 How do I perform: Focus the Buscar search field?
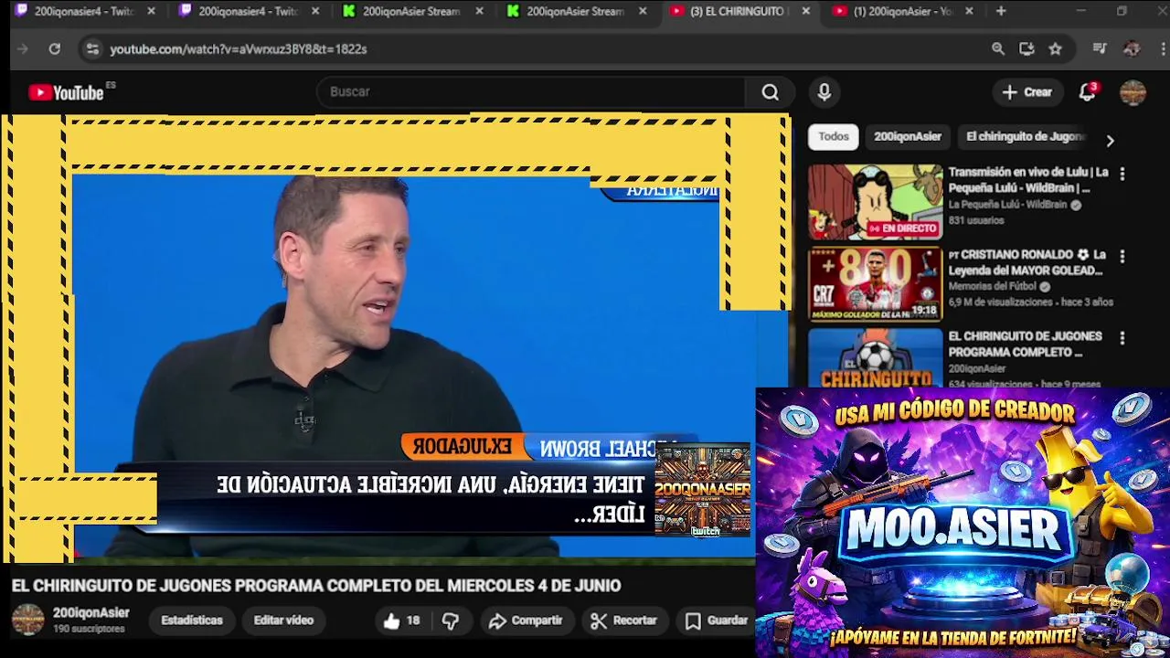[x=530, y=92]
